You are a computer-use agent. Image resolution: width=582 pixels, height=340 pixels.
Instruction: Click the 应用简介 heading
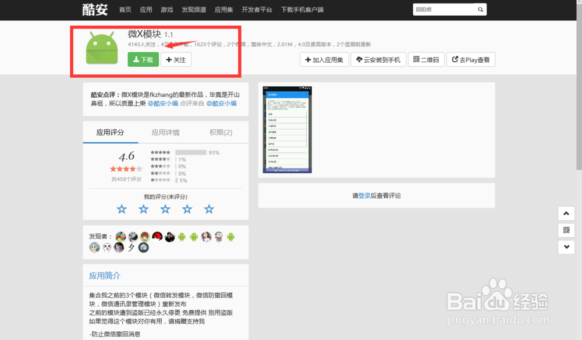[105, 275]
